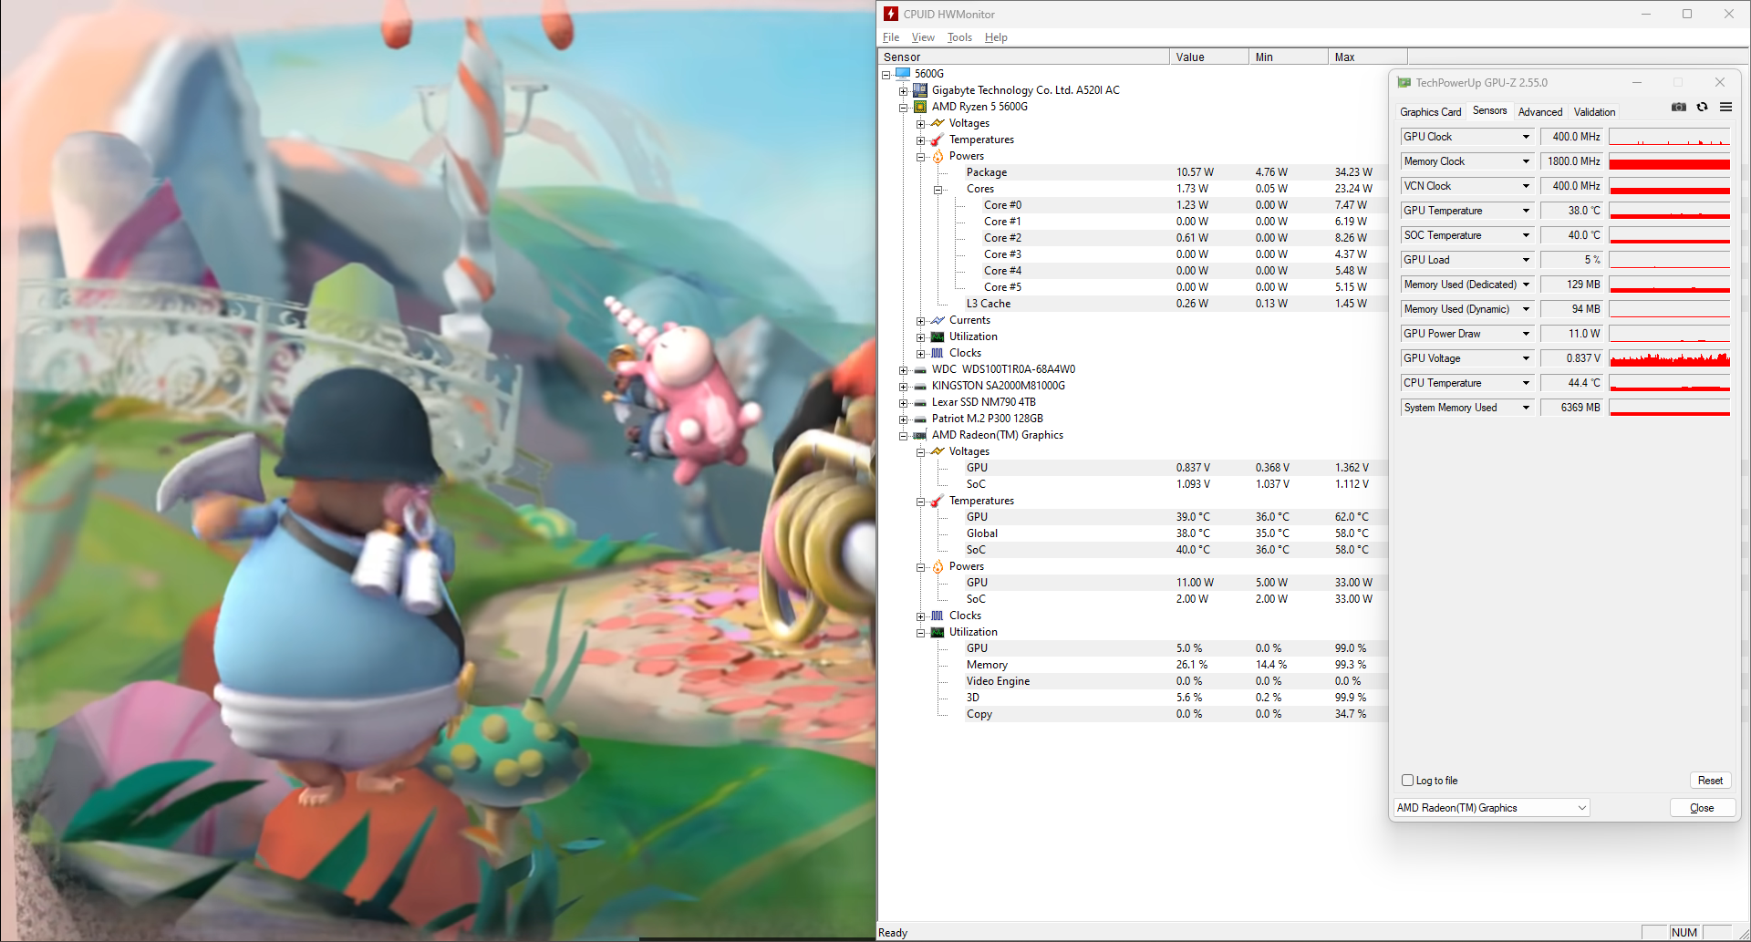The image size is (1751, 942).
Task: Click the CPU Voltages lightning icon
Action: (x=938, y=123)
